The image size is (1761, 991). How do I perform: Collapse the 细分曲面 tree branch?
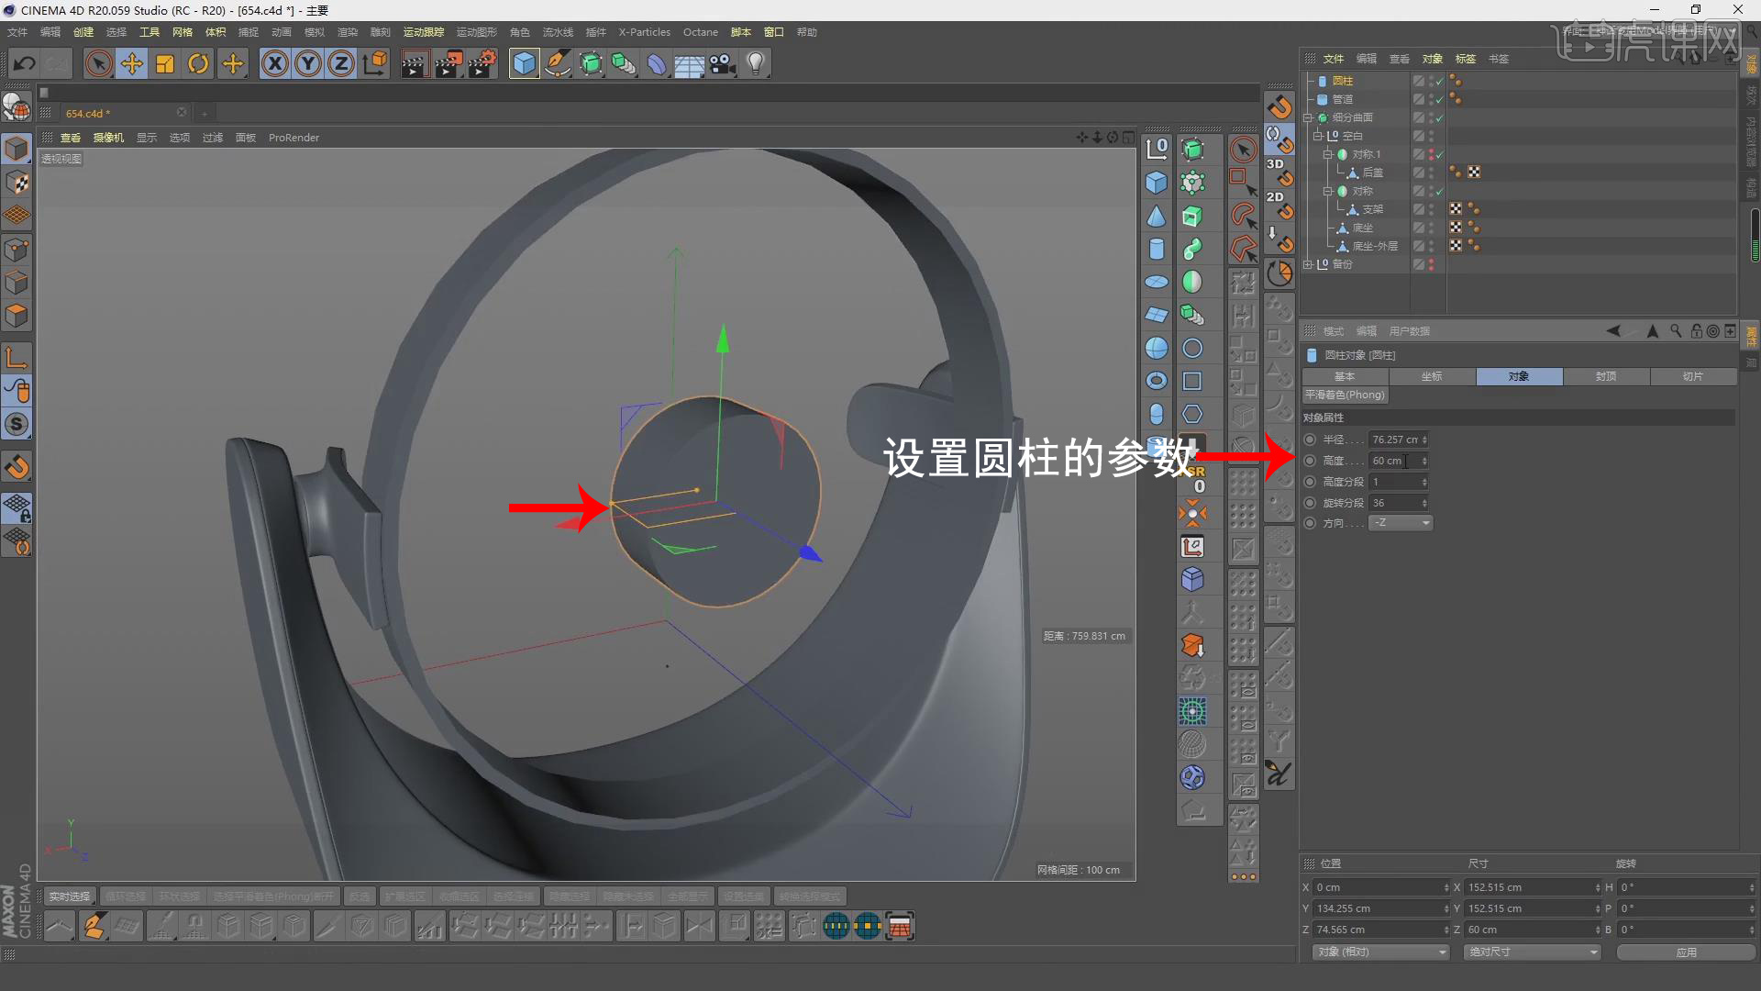pos(1309,117)
